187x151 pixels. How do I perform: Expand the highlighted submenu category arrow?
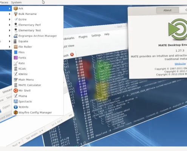[9, 8]
